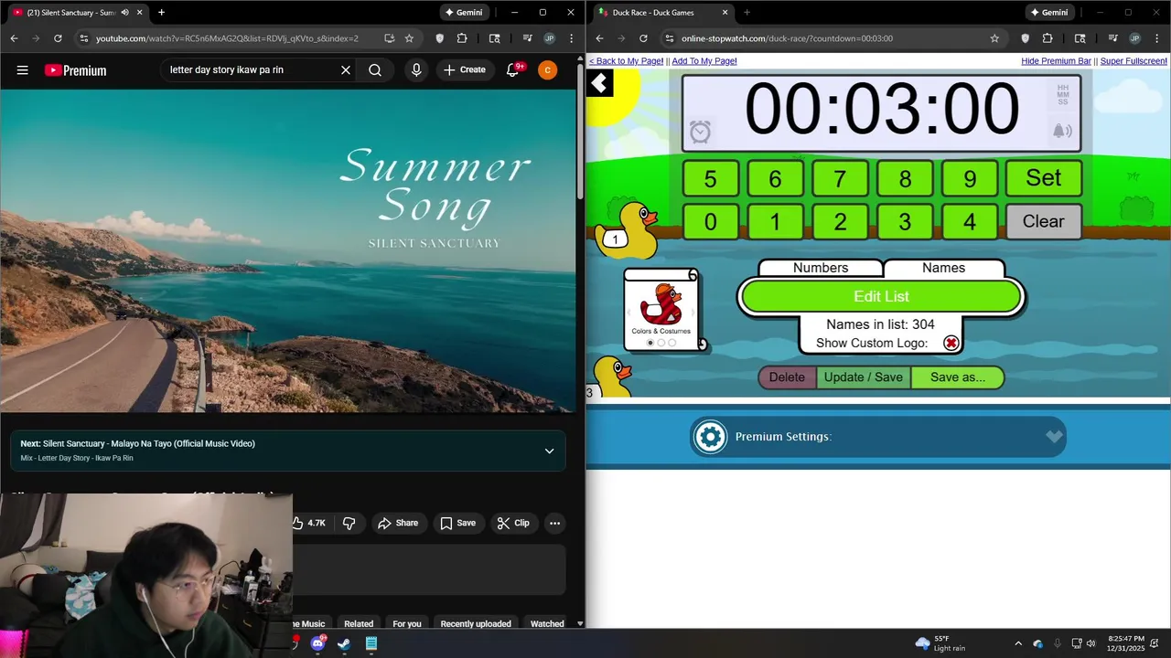Open the YouTube hamburger guide menu
The height and width of the screenshot is (658, 1171).
click(22, 70)
